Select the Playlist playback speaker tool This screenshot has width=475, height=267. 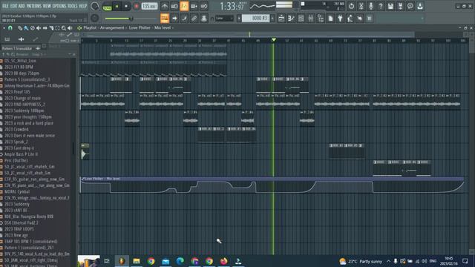[70, 28]
